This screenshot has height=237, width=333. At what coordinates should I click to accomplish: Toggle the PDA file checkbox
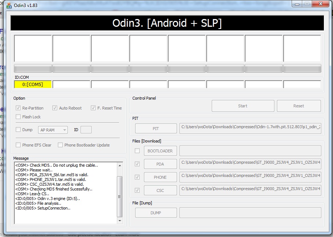click(137, 164)
